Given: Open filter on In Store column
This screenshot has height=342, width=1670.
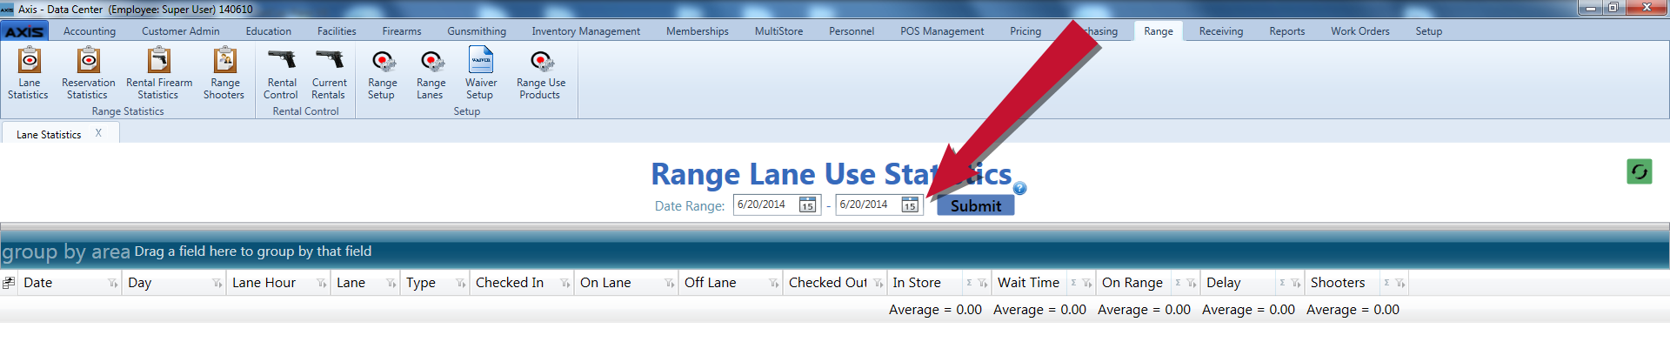Looking at the screenshot, I should click(x=983, y=284).
